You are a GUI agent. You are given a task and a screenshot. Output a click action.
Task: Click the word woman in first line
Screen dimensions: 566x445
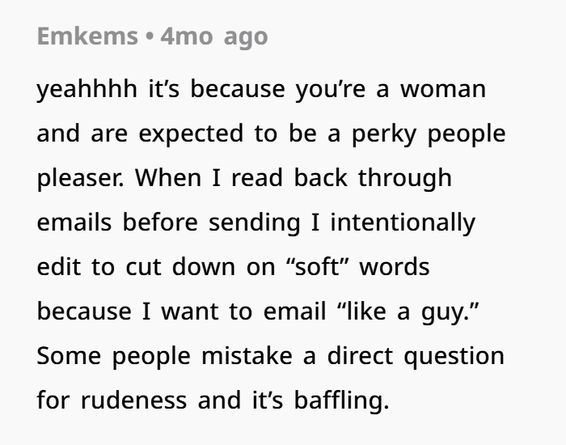(x=443, y=89)
